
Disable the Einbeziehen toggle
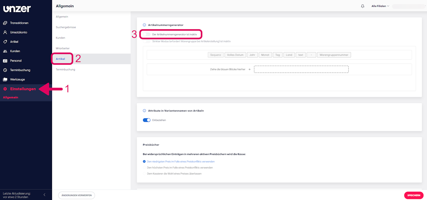(146, 120)
